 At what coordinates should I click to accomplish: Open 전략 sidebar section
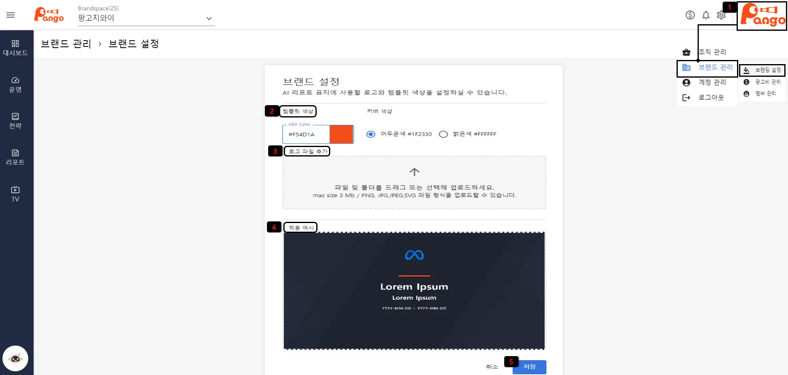[x=15, y=121]
